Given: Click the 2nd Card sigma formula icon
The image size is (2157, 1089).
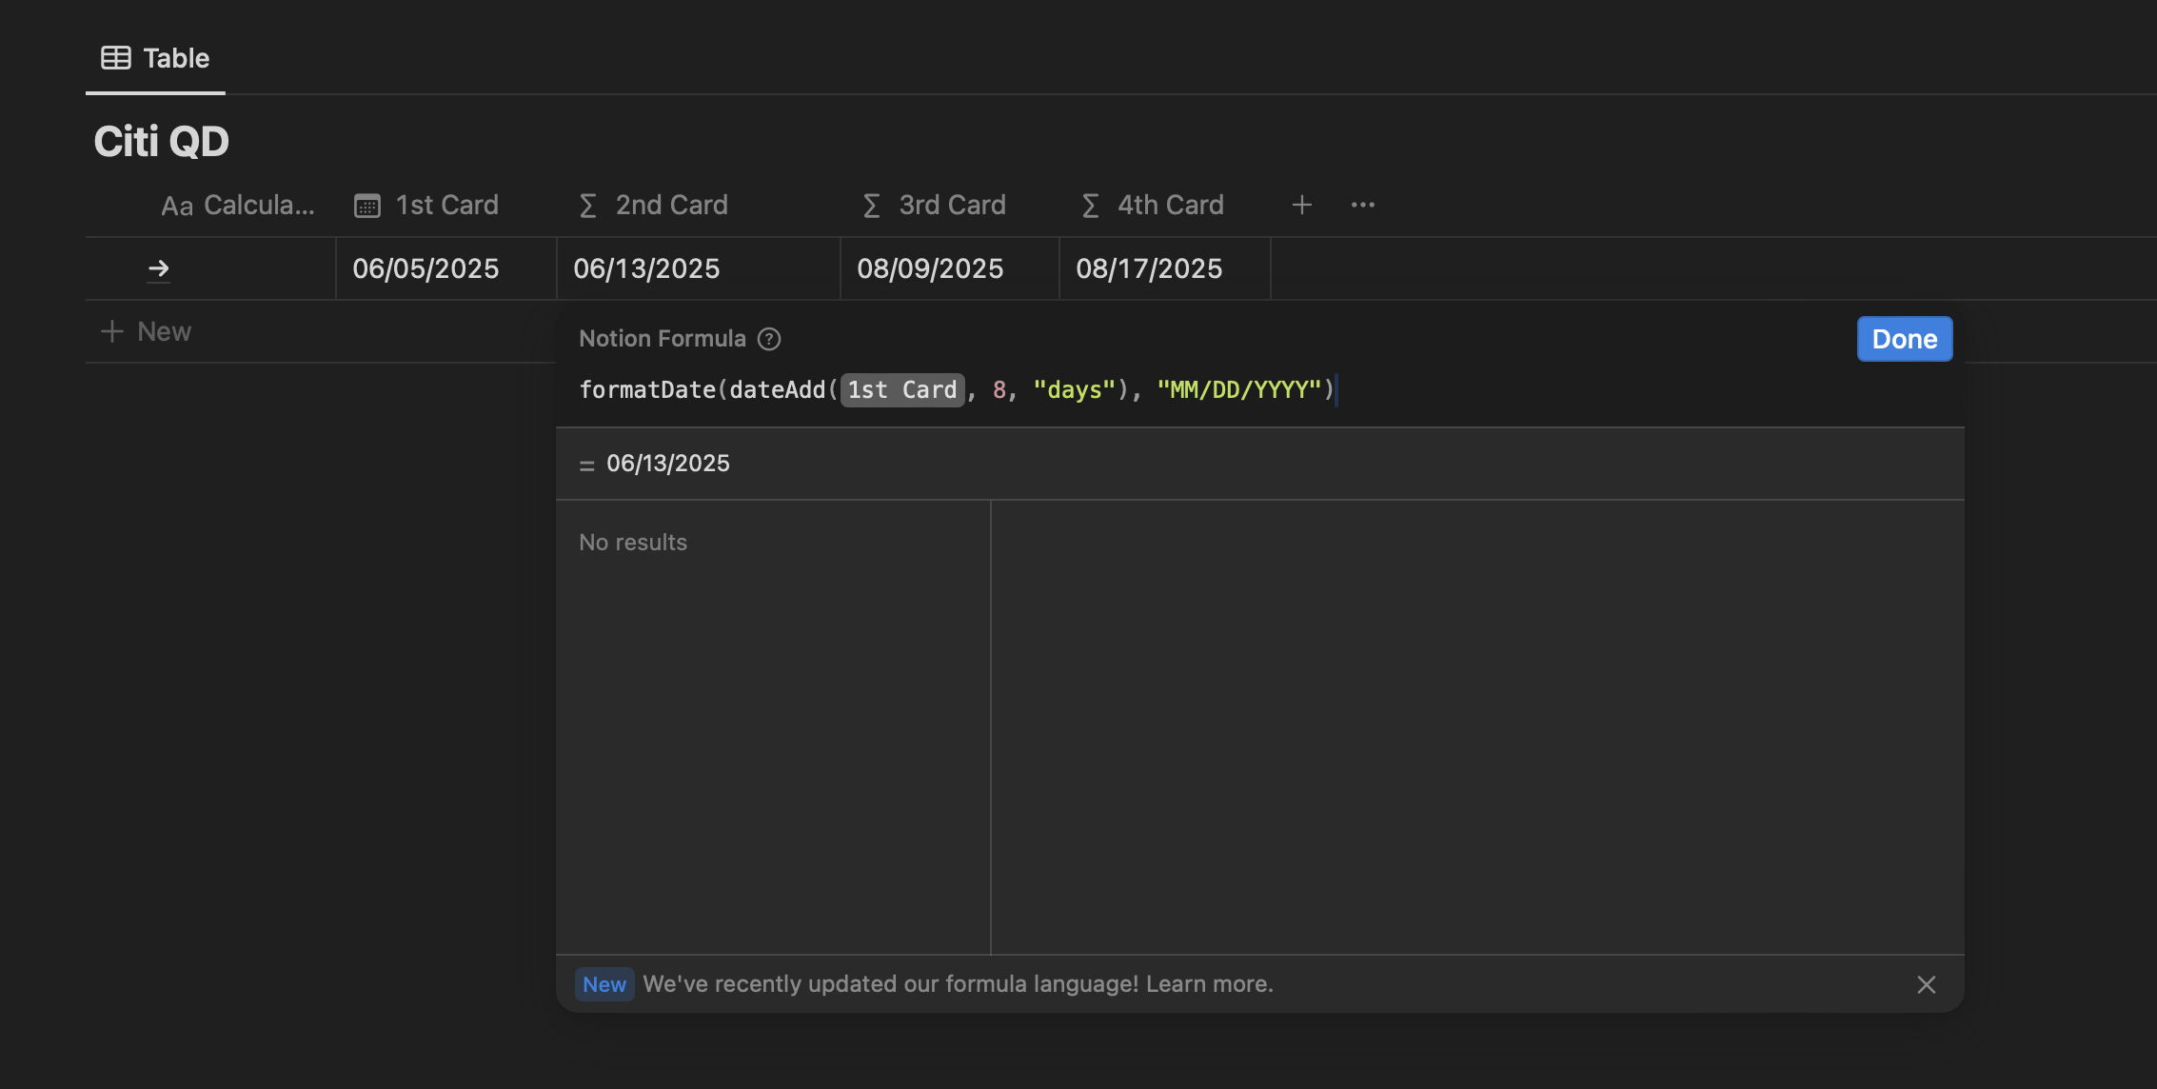Looking at the screenshot, I should pyautogui.click(x=588, y=206).
